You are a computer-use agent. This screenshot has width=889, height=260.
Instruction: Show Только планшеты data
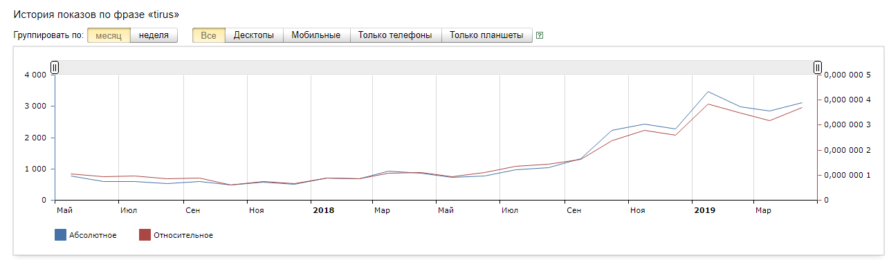pyautogui.click(x=487, y=35)
